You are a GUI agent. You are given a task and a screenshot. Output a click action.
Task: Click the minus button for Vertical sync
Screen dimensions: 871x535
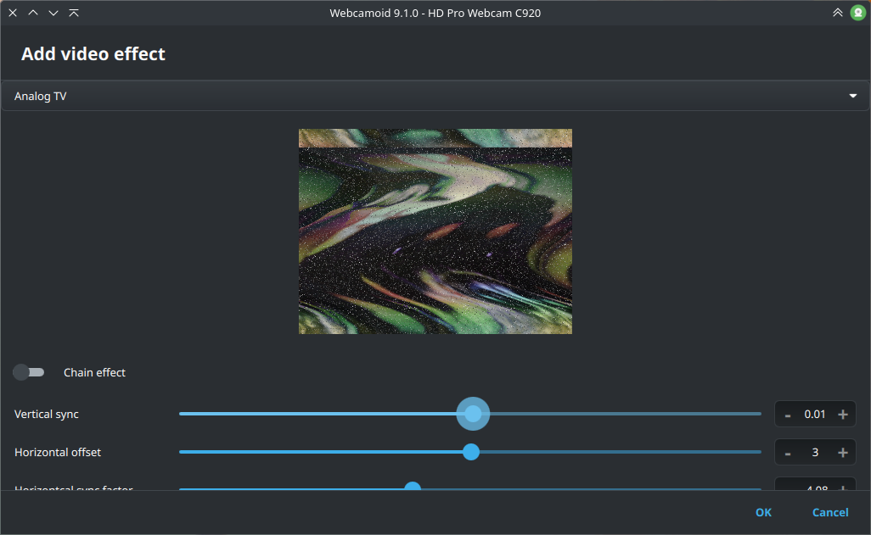pyautogui.click(x=788, y=415)
